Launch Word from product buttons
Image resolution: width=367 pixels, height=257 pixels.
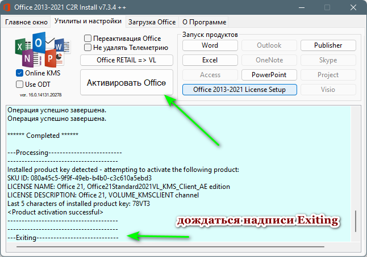pos(210,45)
